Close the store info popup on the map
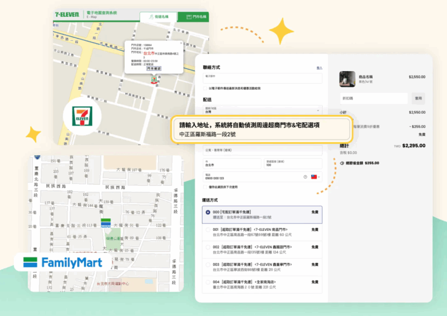The width and height of the screenshot is (447, 316). tap(181, 43)
